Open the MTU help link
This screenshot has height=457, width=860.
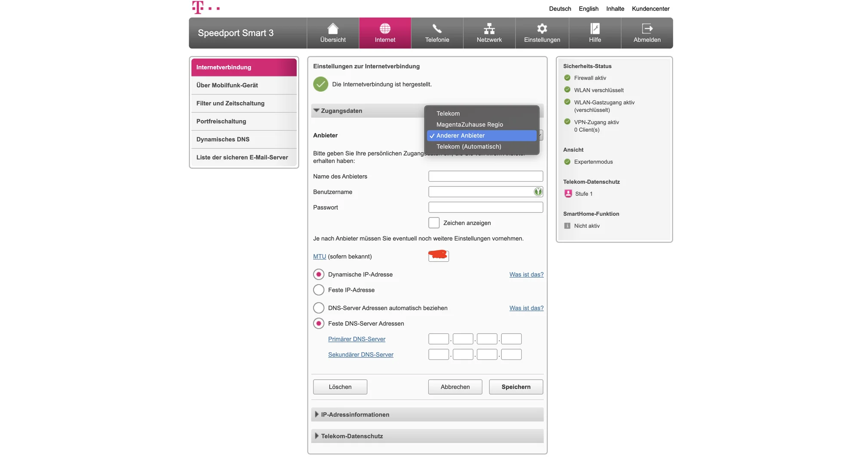point(319,256)
